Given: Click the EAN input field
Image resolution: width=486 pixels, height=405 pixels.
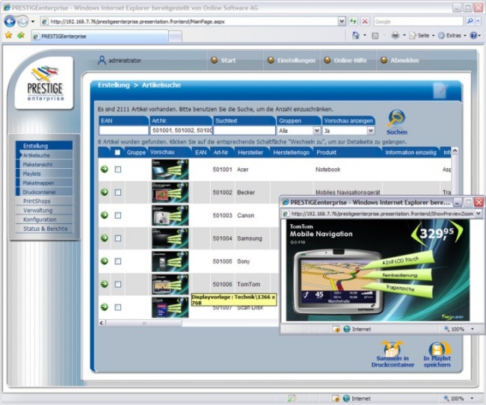Looking at the screenshot, I should tap(123, 131).
